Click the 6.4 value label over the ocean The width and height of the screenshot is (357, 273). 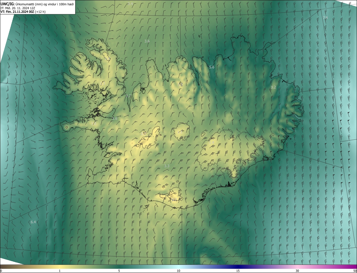(33, 222)
